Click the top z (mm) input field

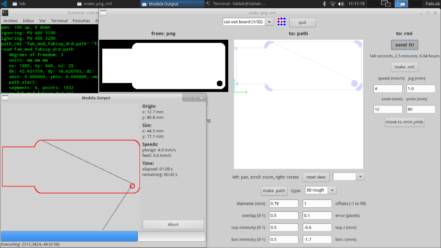click(x=317, y=227)
